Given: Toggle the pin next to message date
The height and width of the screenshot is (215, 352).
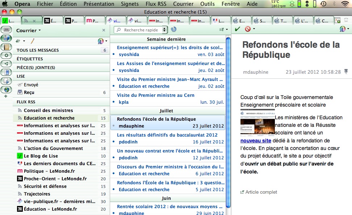Looking at the screenshot, I should click(x=346, y=72).
